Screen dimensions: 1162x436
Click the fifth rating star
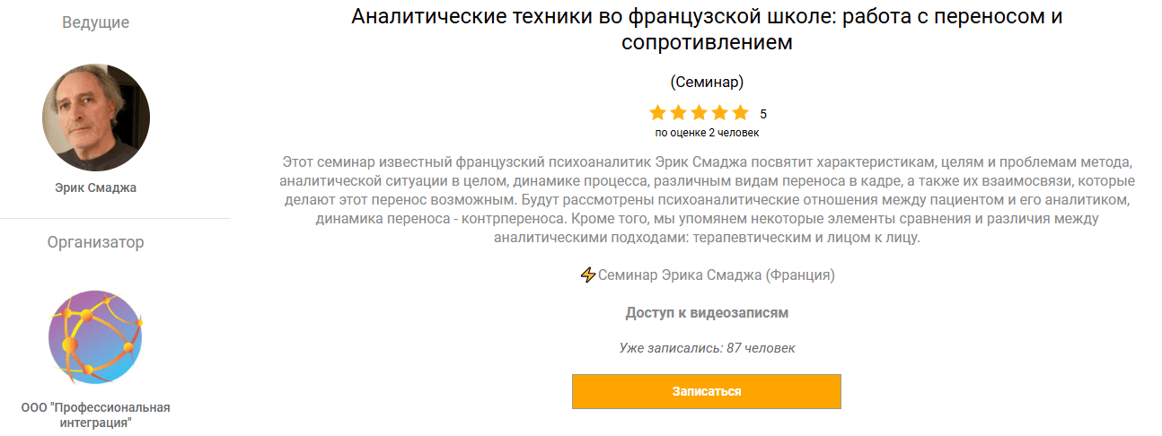740,113
